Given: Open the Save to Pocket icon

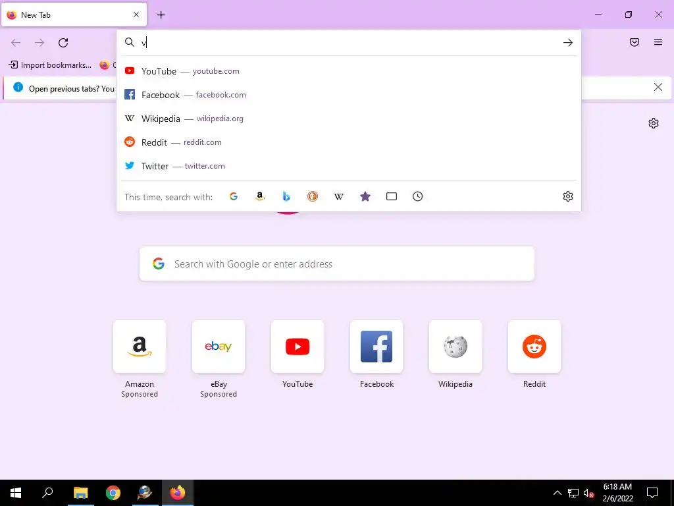Looking at the screenshot, I should (635, 42).
